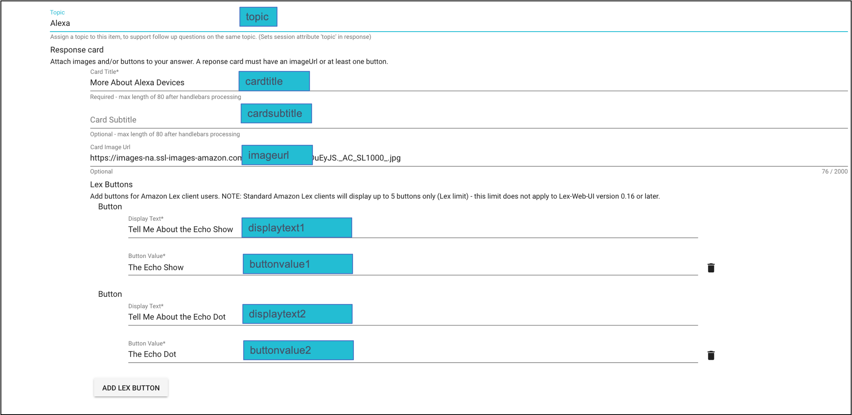Delete the Echo Show button entry
The image size is (852, 415).
(711, 268)
